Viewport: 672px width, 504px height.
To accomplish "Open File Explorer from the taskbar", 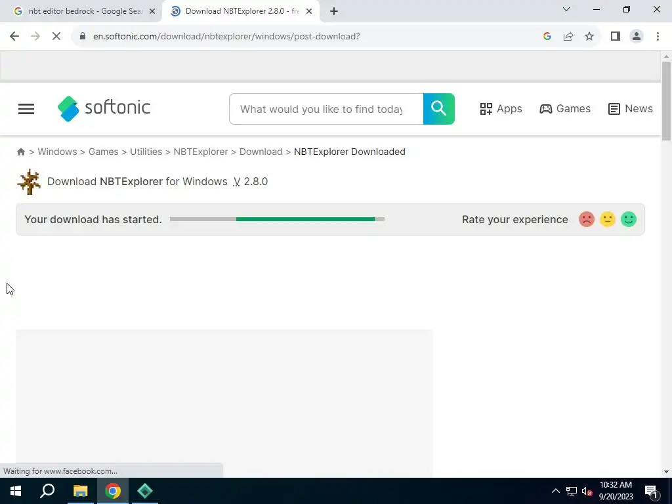I will pos(80,491).
